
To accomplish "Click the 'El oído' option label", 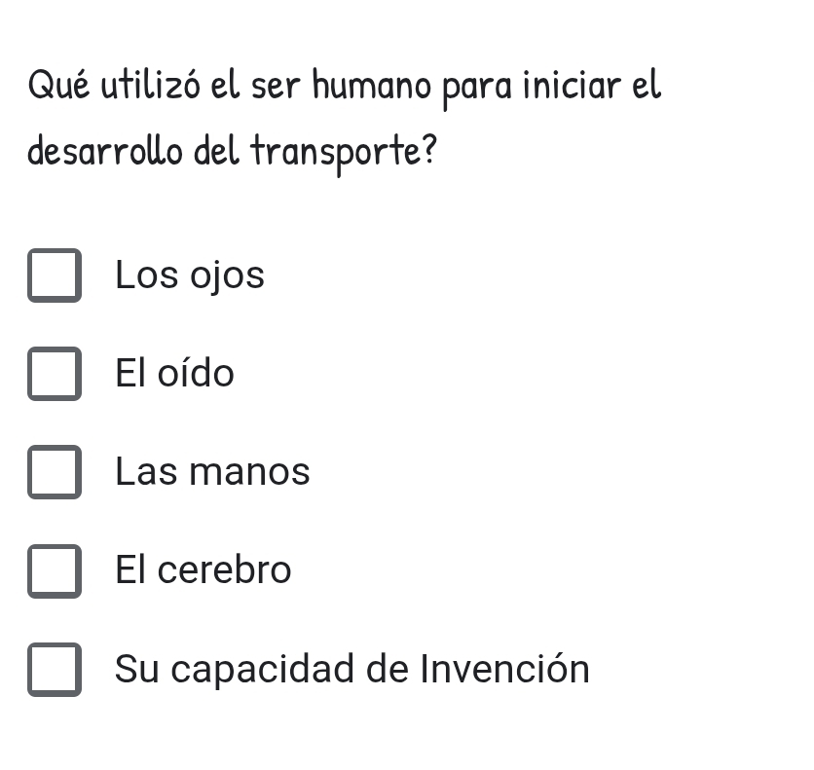I will (175, 373).
